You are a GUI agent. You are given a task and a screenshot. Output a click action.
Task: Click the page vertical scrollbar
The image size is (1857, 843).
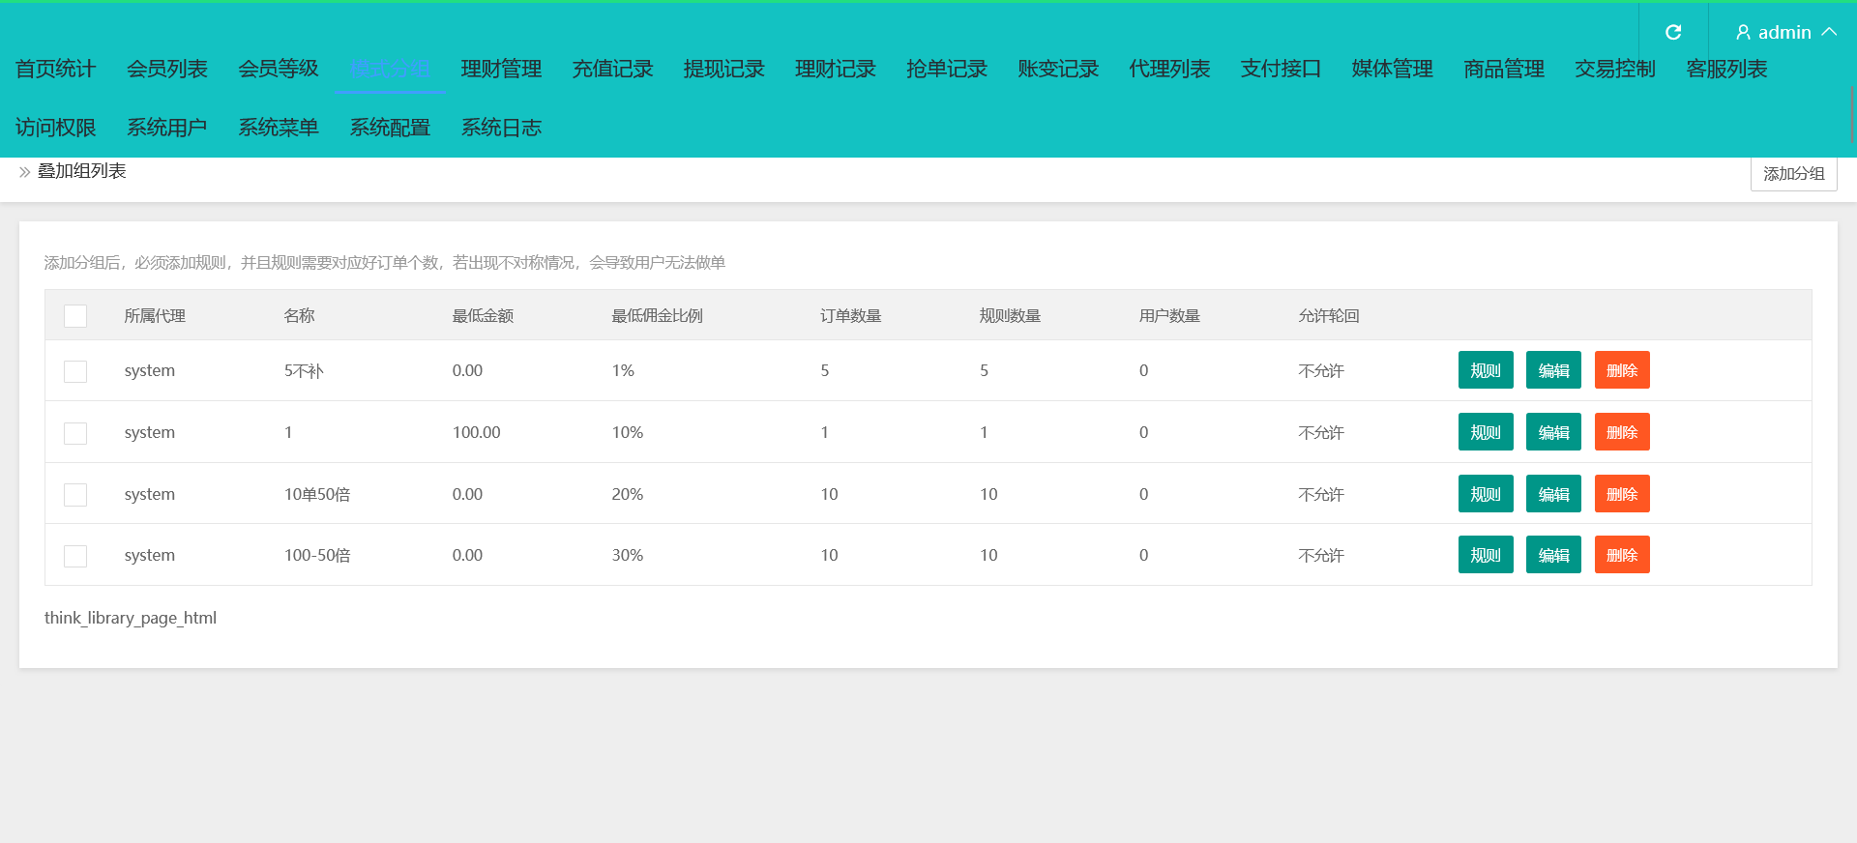pyautogui.click(x=1851, y=114)
